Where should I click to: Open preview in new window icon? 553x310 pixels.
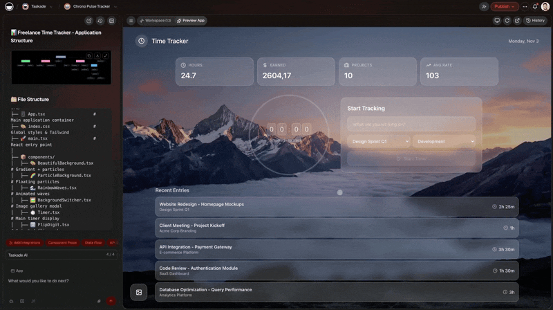517,21
